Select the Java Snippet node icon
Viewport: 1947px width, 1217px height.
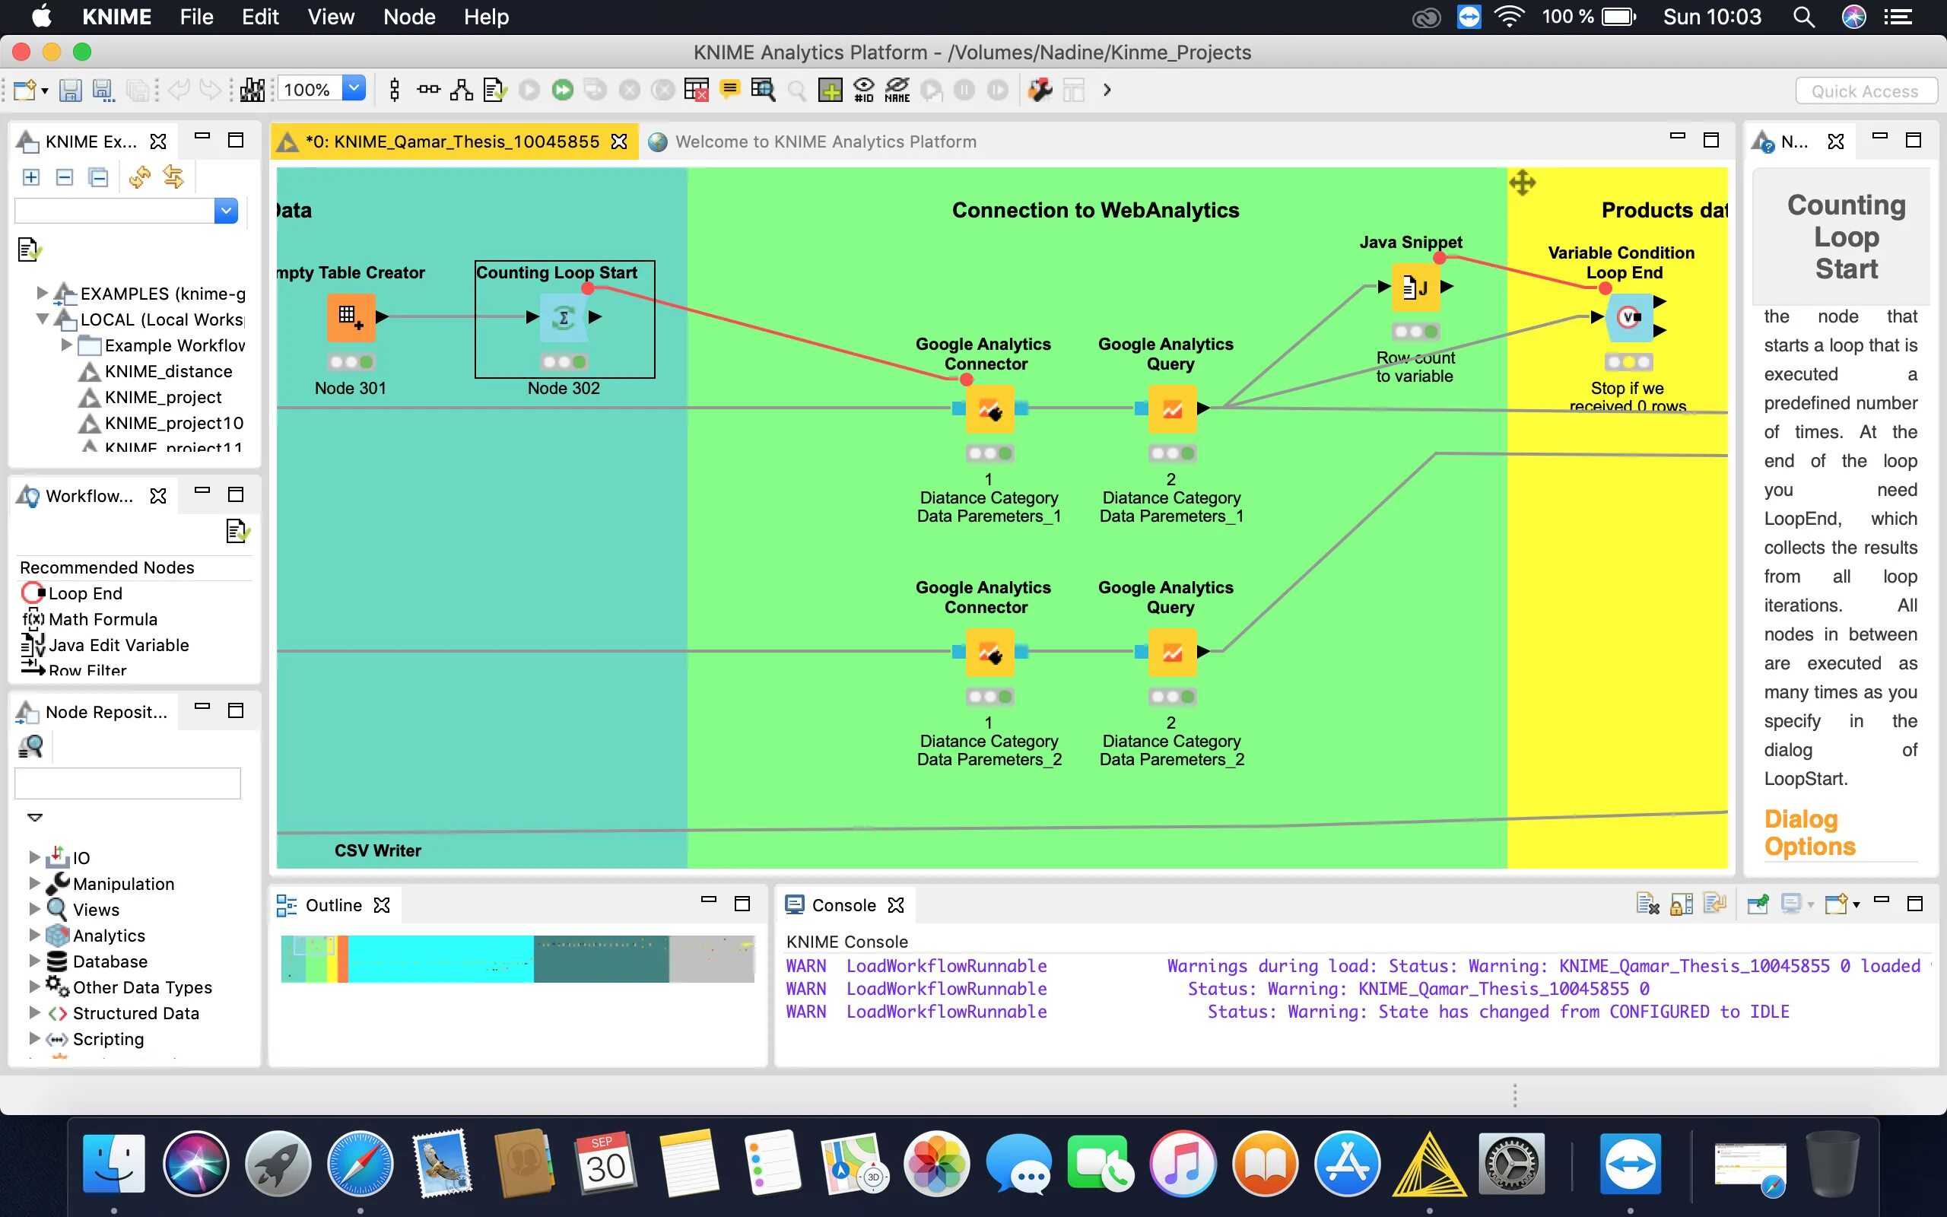pos(1415,287)
